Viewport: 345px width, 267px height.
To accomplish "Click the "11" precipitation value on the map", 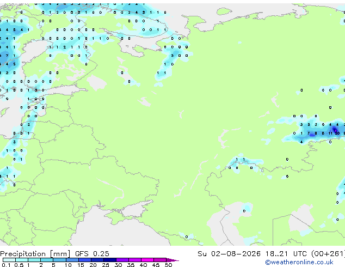I will pyautogui.click(x=330, y=133).
